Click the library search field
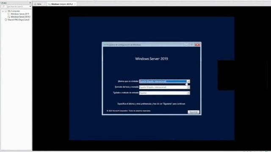271x152 pixels. click(17, 6)
